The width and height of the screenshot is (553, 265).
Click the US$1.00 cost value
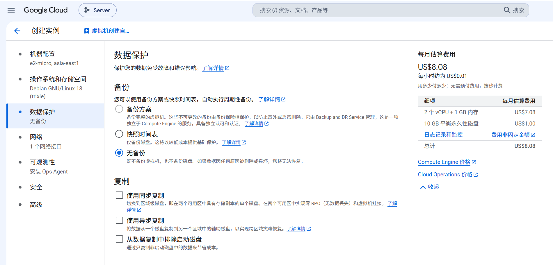[525, 123]
